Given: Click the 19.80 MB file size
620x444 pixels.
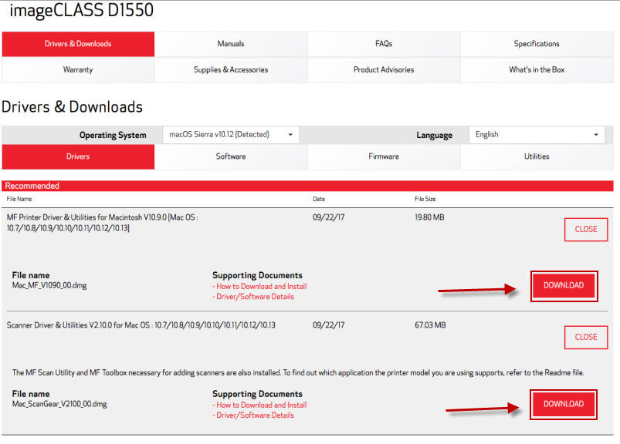Looking at the screenshot, I should tap(429, 217).
